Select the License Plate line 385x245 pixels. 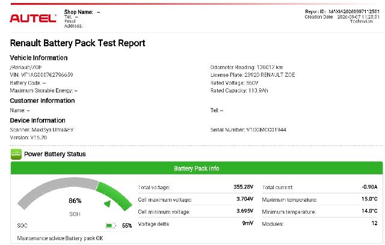253,75
